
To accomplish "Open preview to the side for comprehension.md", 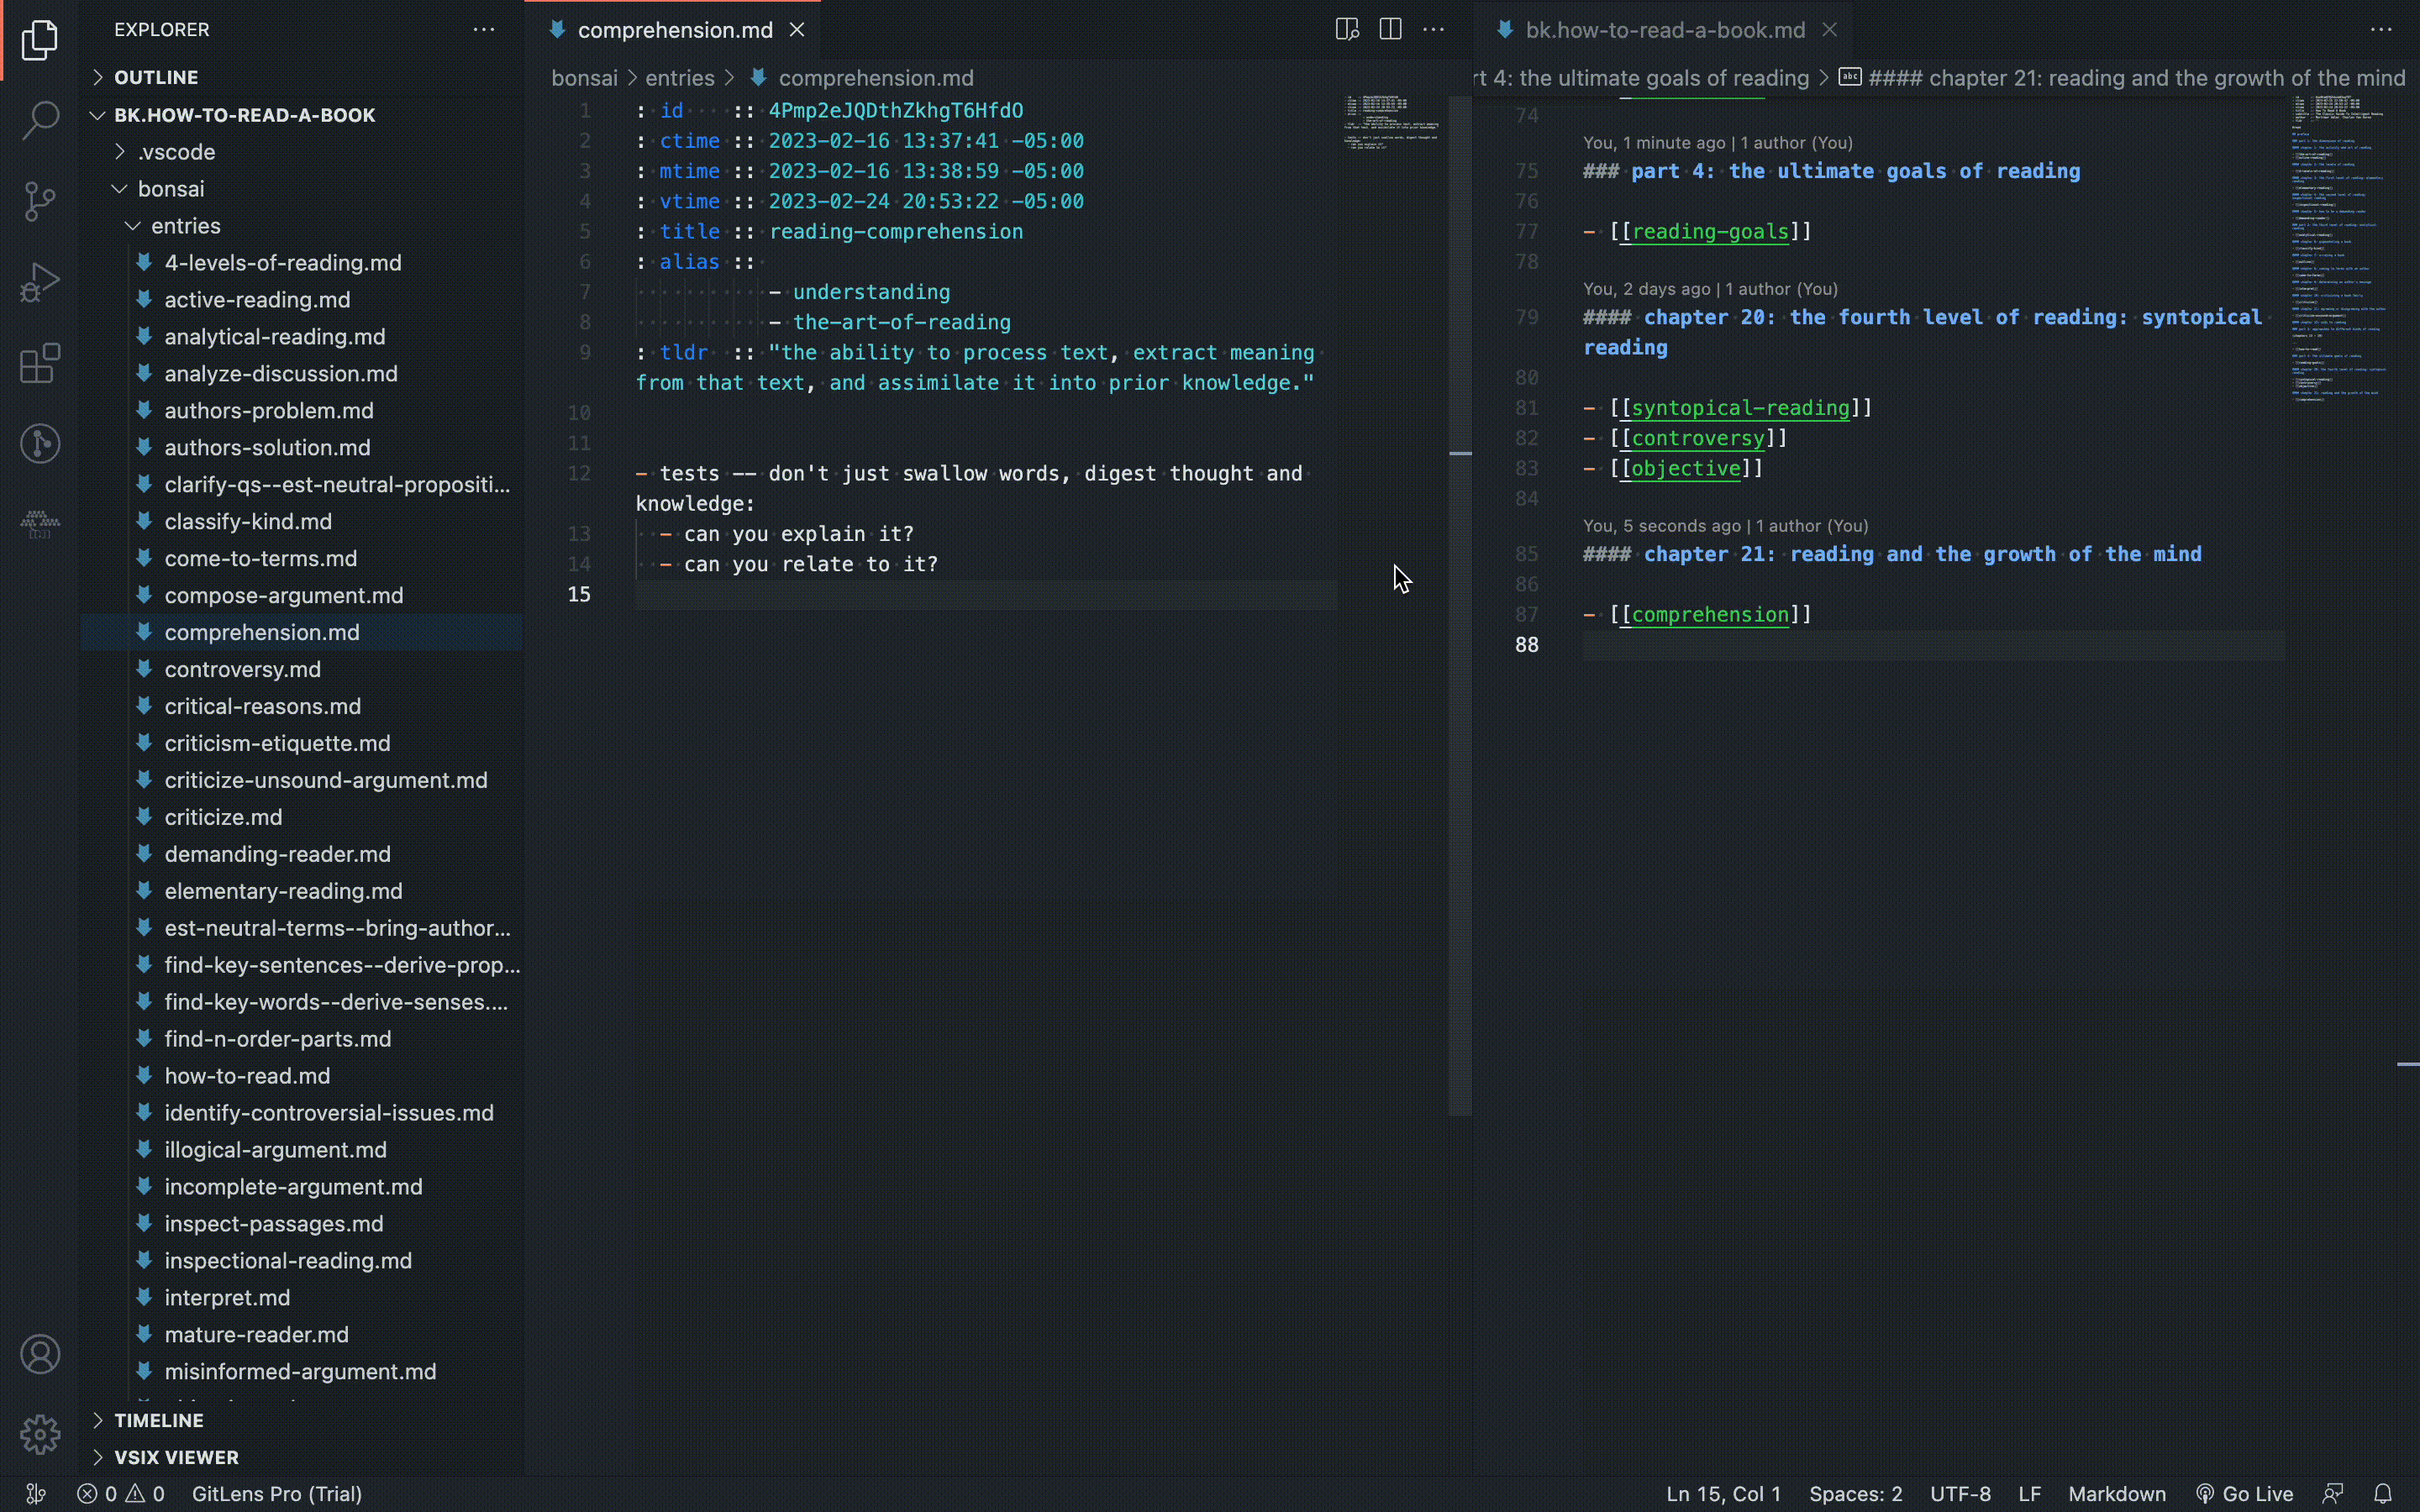I will (1347, 29).
